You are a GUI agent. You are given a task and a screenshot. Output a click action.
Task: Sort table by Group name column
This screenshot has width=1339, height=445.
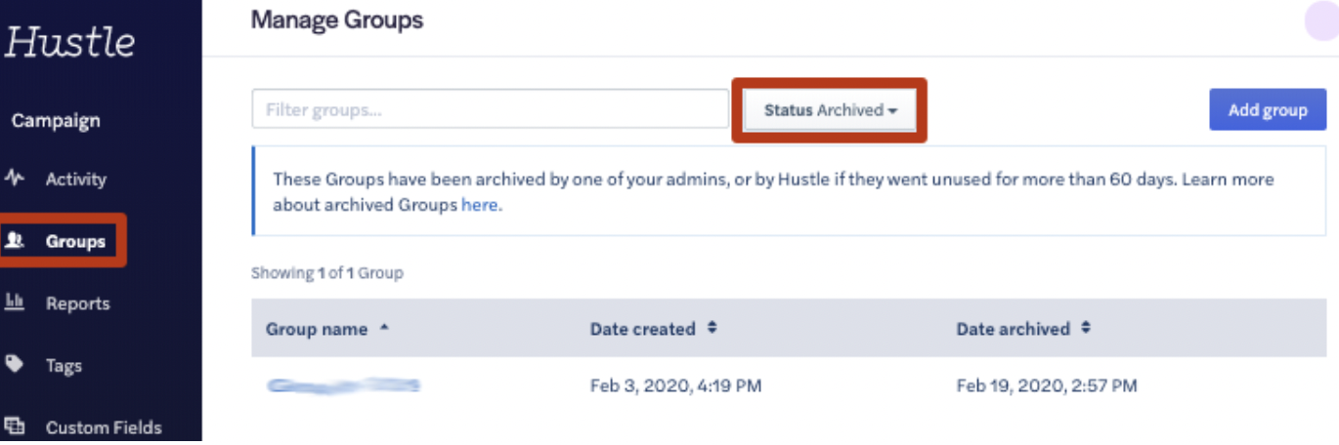(326, 329)
